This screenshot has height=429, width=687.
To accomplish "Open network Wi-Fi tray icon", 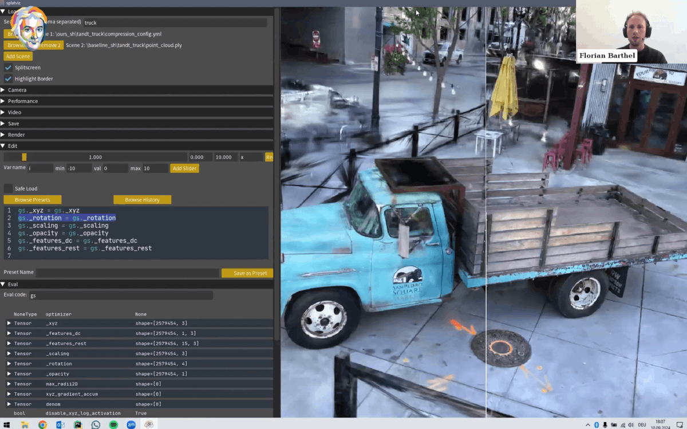I will [622, 425].
